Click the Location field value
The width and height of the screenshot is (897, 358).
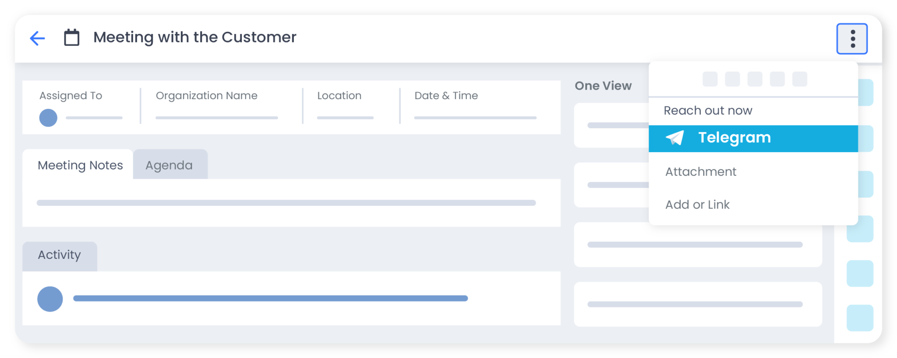[x=345, y=118]
